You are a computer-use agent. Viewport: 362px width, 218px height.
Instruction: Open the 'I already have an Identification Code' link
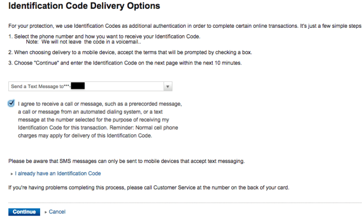pyautogui.click(x=58, y=173)
